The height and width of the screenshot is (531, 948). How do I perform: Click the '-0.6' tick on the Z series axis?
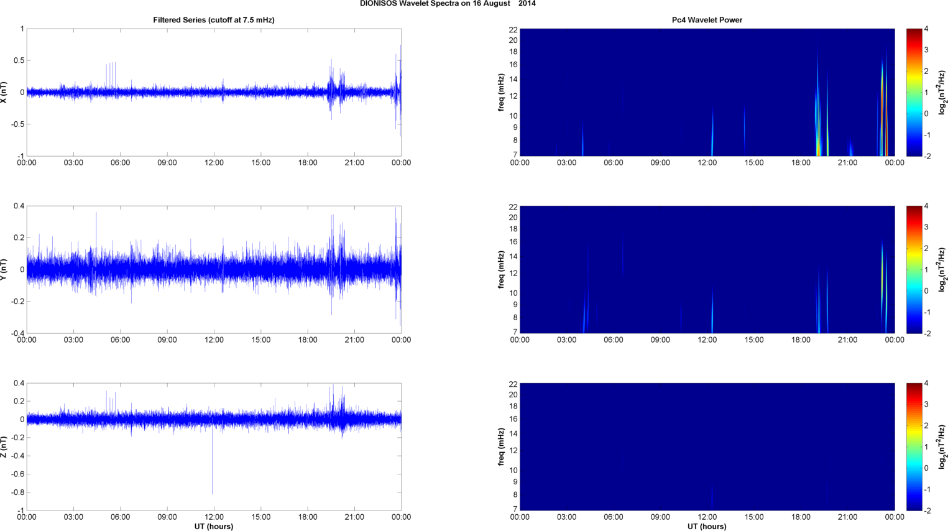[x=17, y=474]
